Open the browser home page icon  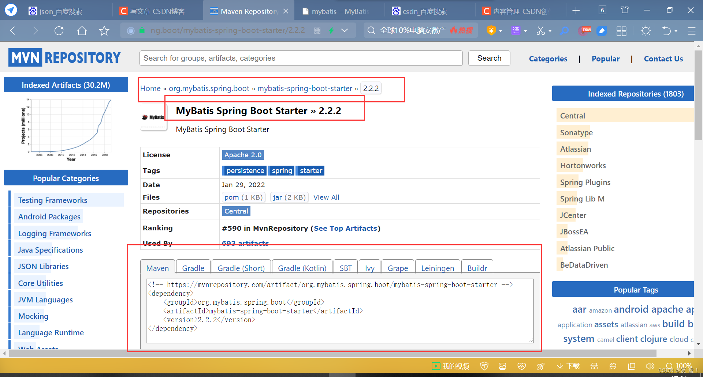[82, 30]
